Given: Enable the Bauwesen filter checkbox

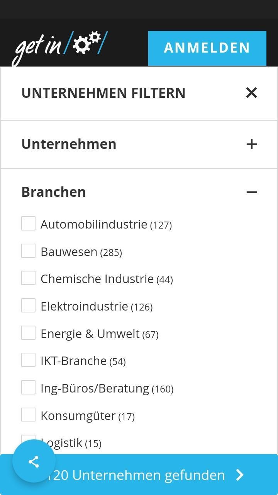Looking at the screenshot, I should 28,251.
